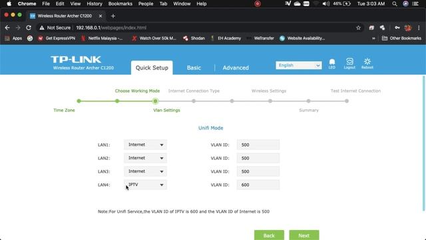Bookmark this page with the star icon

pyautogui.click(x=358, y=28)
